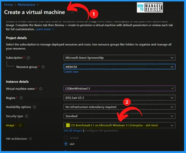The height and width of the screenshot is (153, 186).
Task: Show info tooltip for Subscription
Action: coord(28,58)
